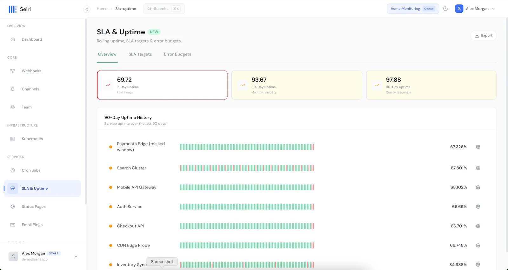Open the Acme Monitoring workspace switcher
508x270 pixels.
click(413, 9)
